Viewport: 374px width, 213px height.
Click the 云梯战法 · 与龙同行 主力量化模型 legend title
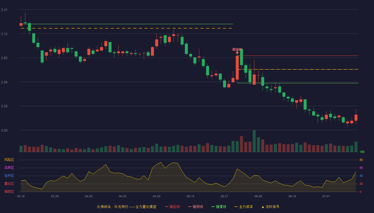pyautogui.click(x=127, y=207)
